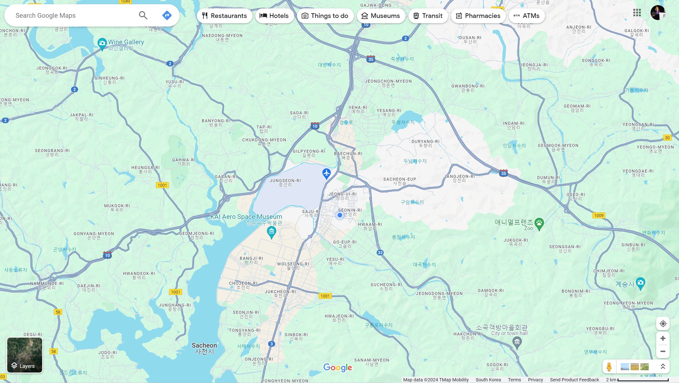Open the Privacy link
This screenshot has height=383, width=679.
click(535, 380)
